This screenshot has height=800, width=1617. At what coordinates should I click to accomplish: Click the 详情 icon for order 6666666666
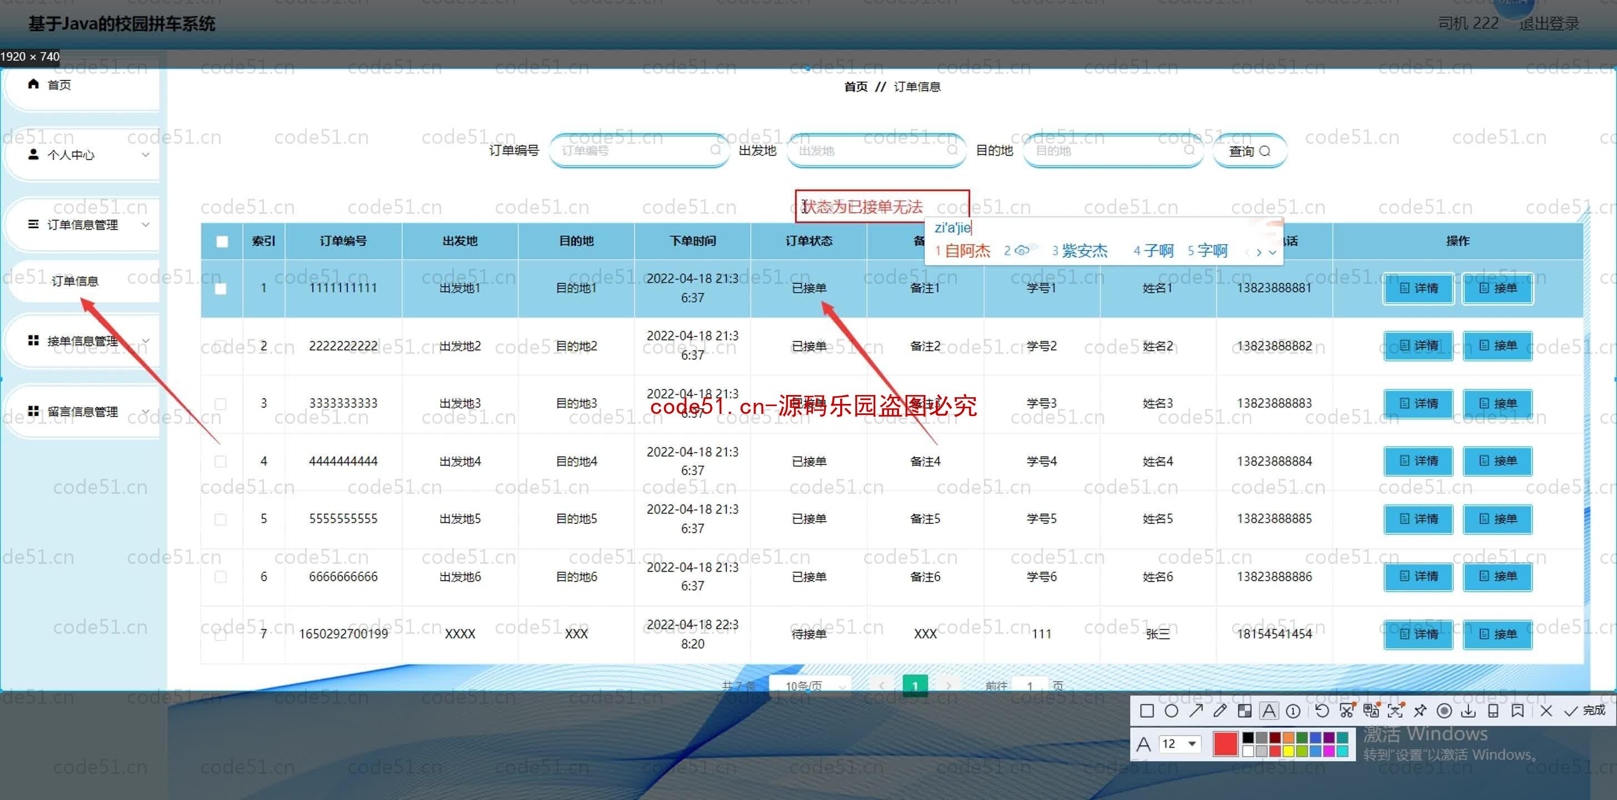(x=1418, y=575)
